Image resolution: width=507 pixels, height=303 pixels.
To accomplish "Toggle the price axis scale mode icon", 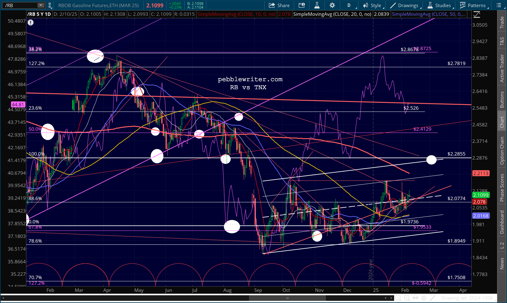I will pos(477,14).
